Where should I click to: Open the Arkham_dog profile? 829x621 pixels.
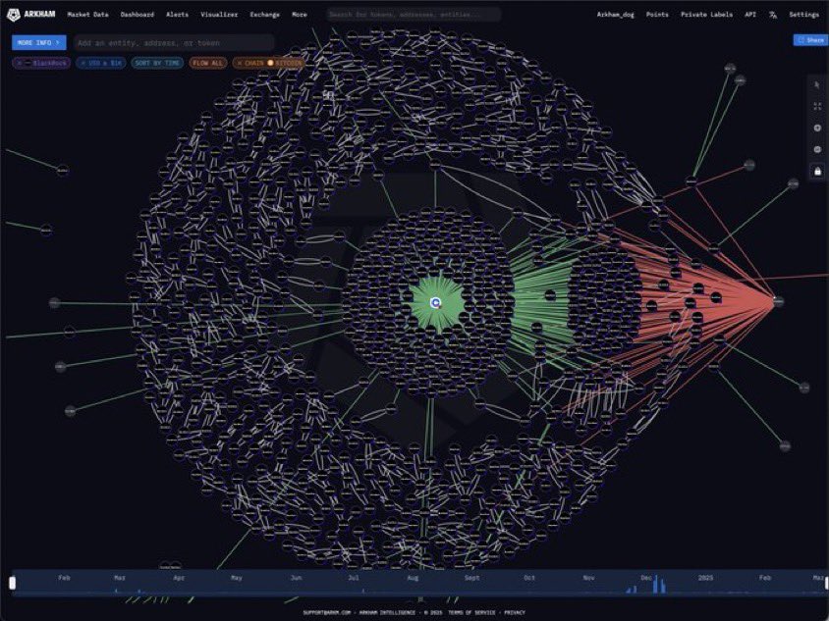[616, 15]
